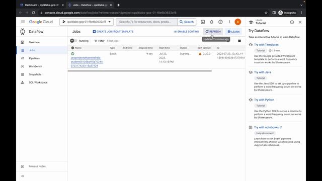Open the tutorial panel info icon
This screenshot has height=181, width=322.
(x=292, y=22)
